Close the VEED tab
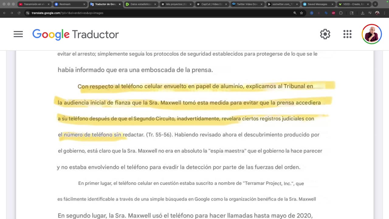 tap(368, 4)
